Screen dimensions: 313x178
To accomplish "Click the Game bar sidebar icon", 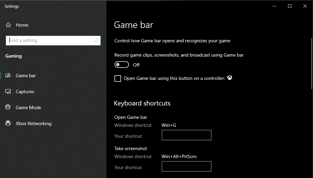I will click(8, 76).
